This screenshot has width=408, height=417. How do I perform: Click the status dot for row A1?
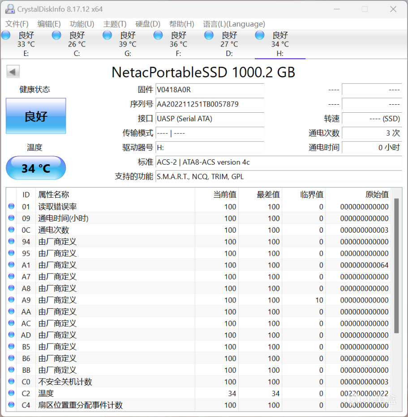[11, 264]
